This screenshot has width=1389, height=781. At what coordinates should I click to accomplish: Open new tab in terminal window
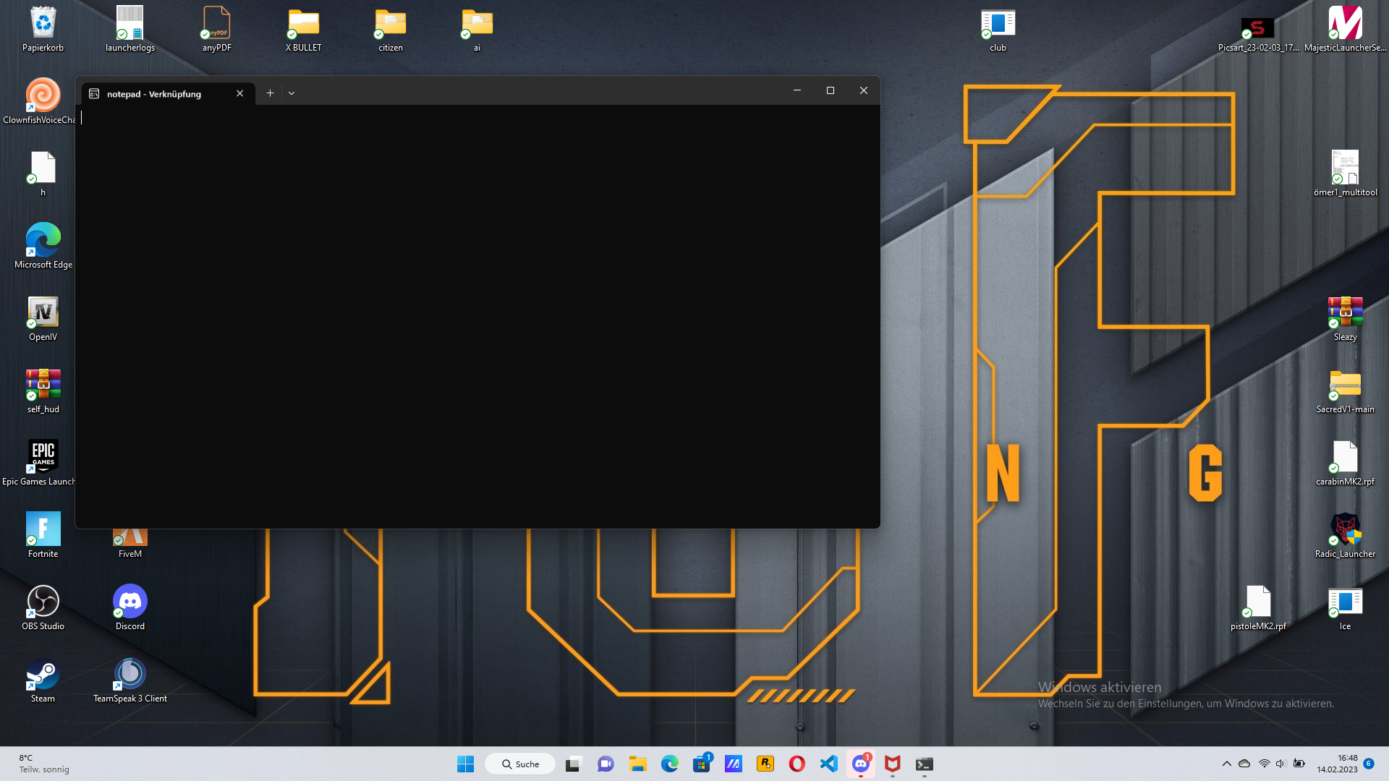[x=270, y=93]
